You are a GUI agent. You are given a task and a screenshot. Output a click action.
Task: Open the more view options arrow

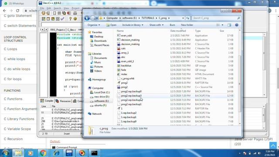click(222, 25)
